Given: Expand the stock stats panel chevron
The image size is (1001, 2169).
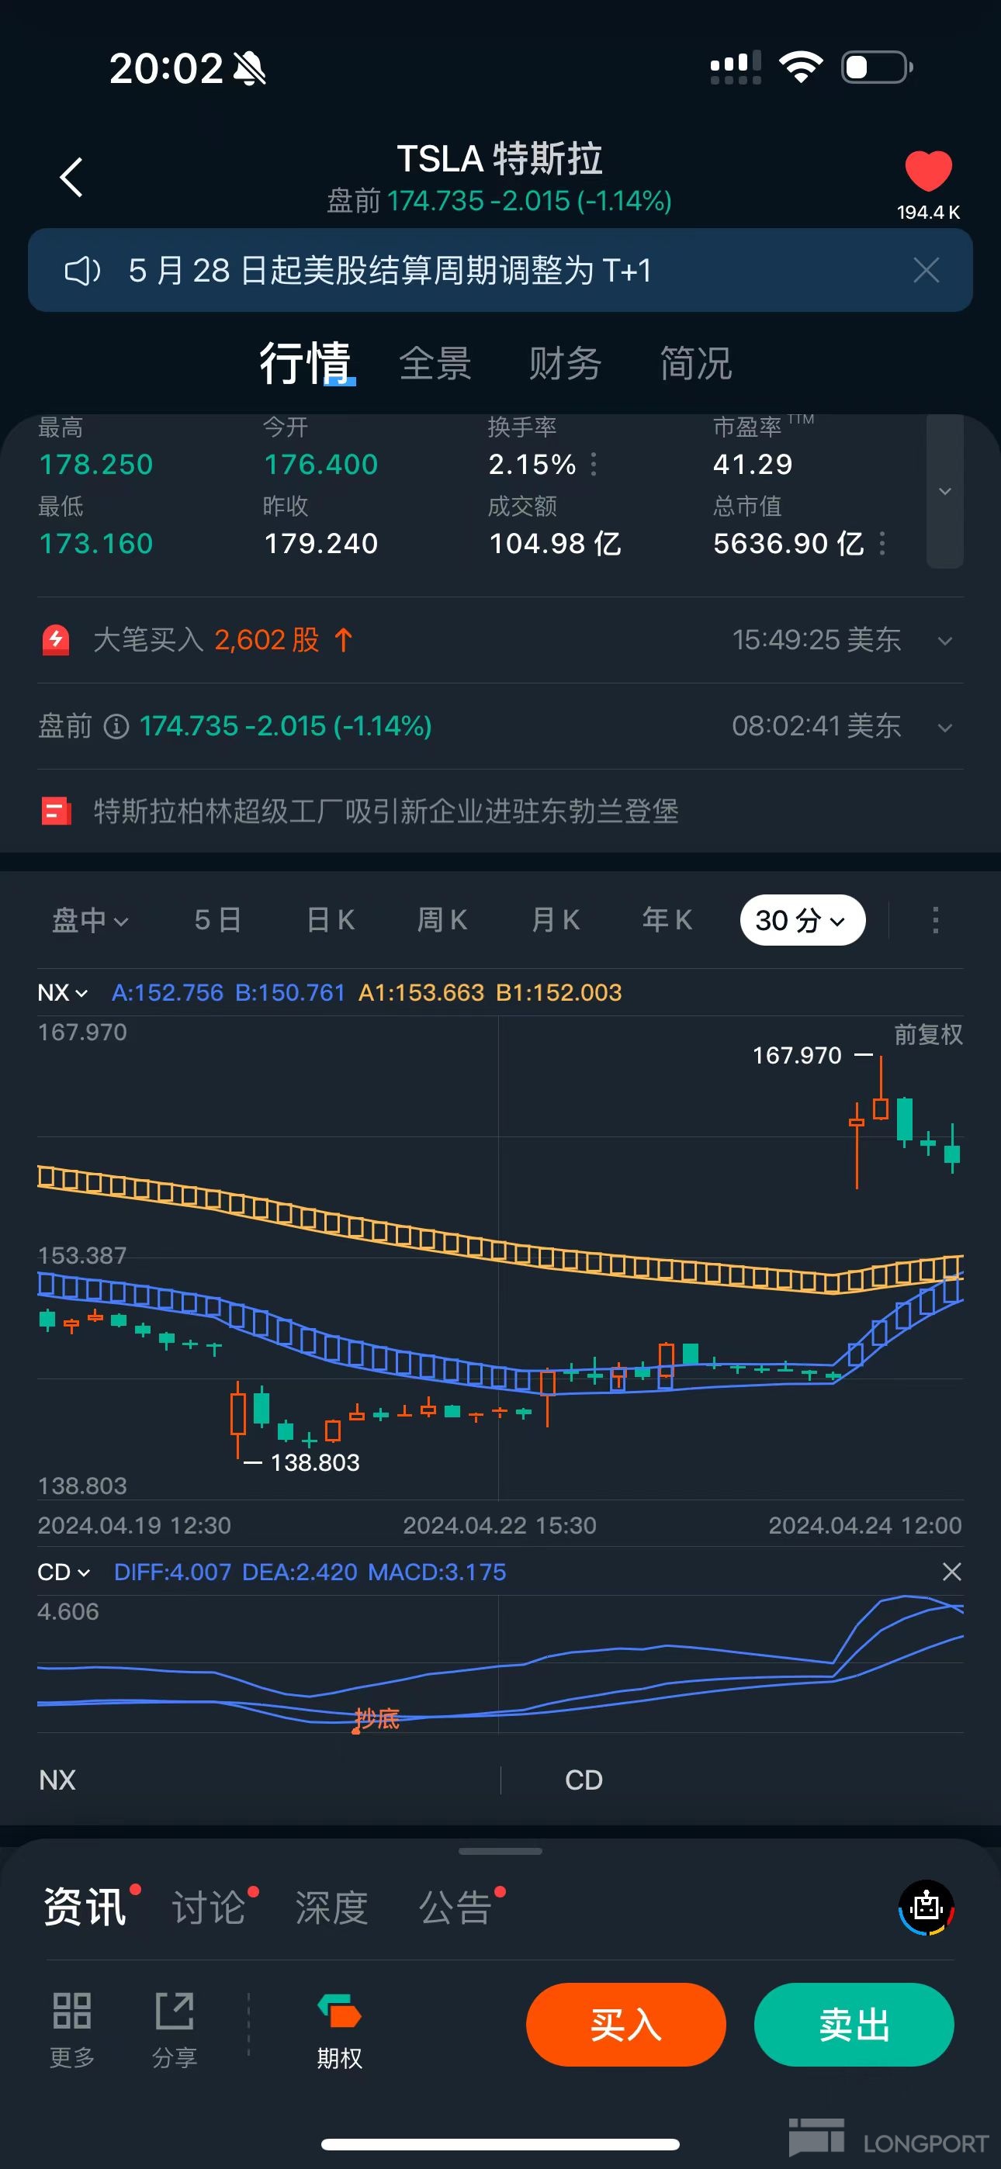Looking at the screenshot, I should pyautogui.click(x=944, y=492).
